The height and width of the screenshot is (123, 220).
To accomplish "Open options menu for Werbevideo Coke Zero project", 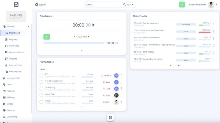I will click(214, 60).
